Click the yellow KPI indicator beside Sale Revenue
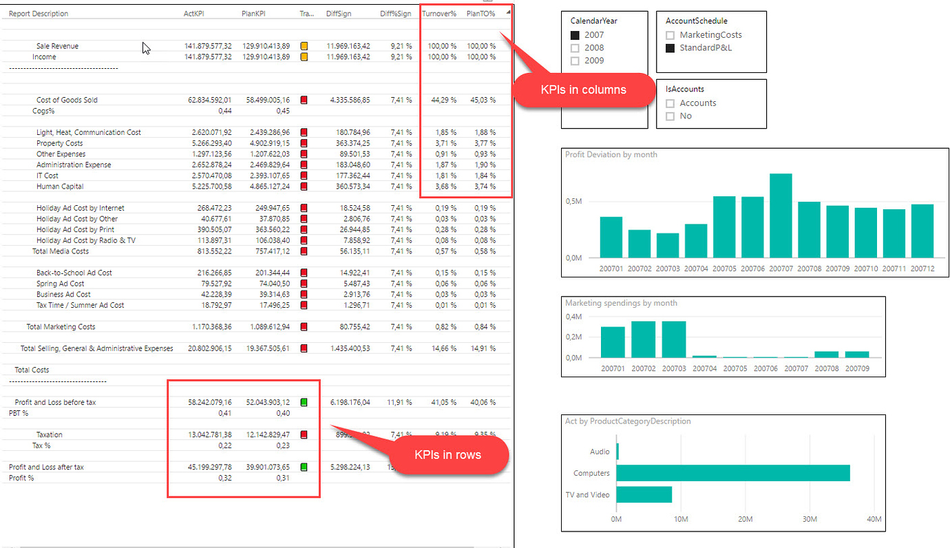Viewport: 950px width, 548px height. click(303, 45)
